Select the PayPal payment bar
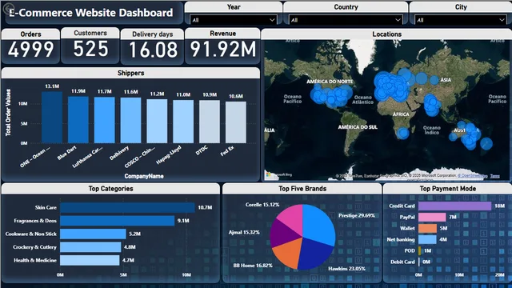 pos(432,217)
